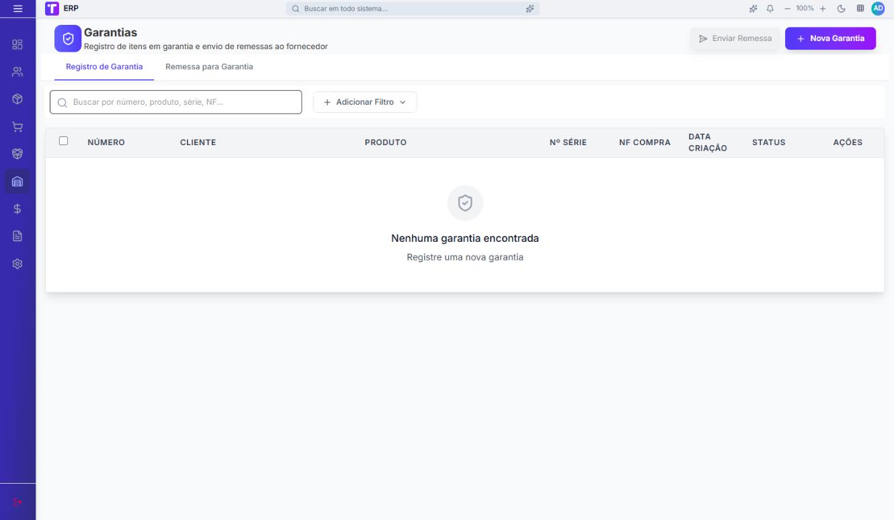This screenshot has height=520, width=894.
Task: Click the Garantias shield header icon
Action: [68, 39]
